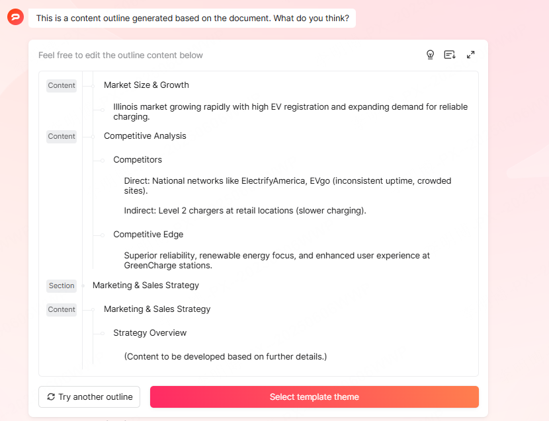Viewport: 549px width, 421px height.
Task: Click the lightbulb suggestions icon
Action: pos(430,54)
